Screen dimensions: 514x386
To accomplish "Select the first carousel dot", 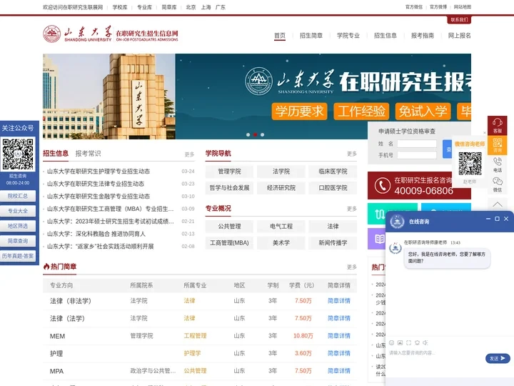I will pyautogui.click(x=248, y=134).
